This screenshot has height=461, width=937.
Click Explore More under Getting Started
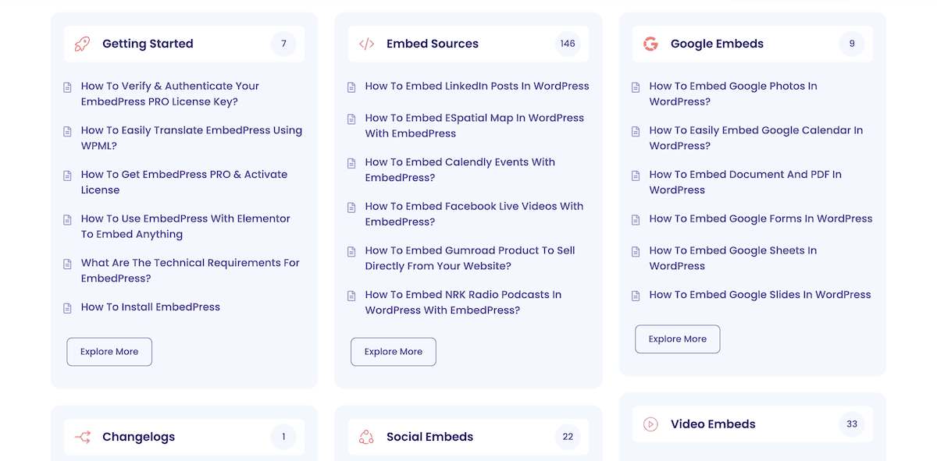109,352
